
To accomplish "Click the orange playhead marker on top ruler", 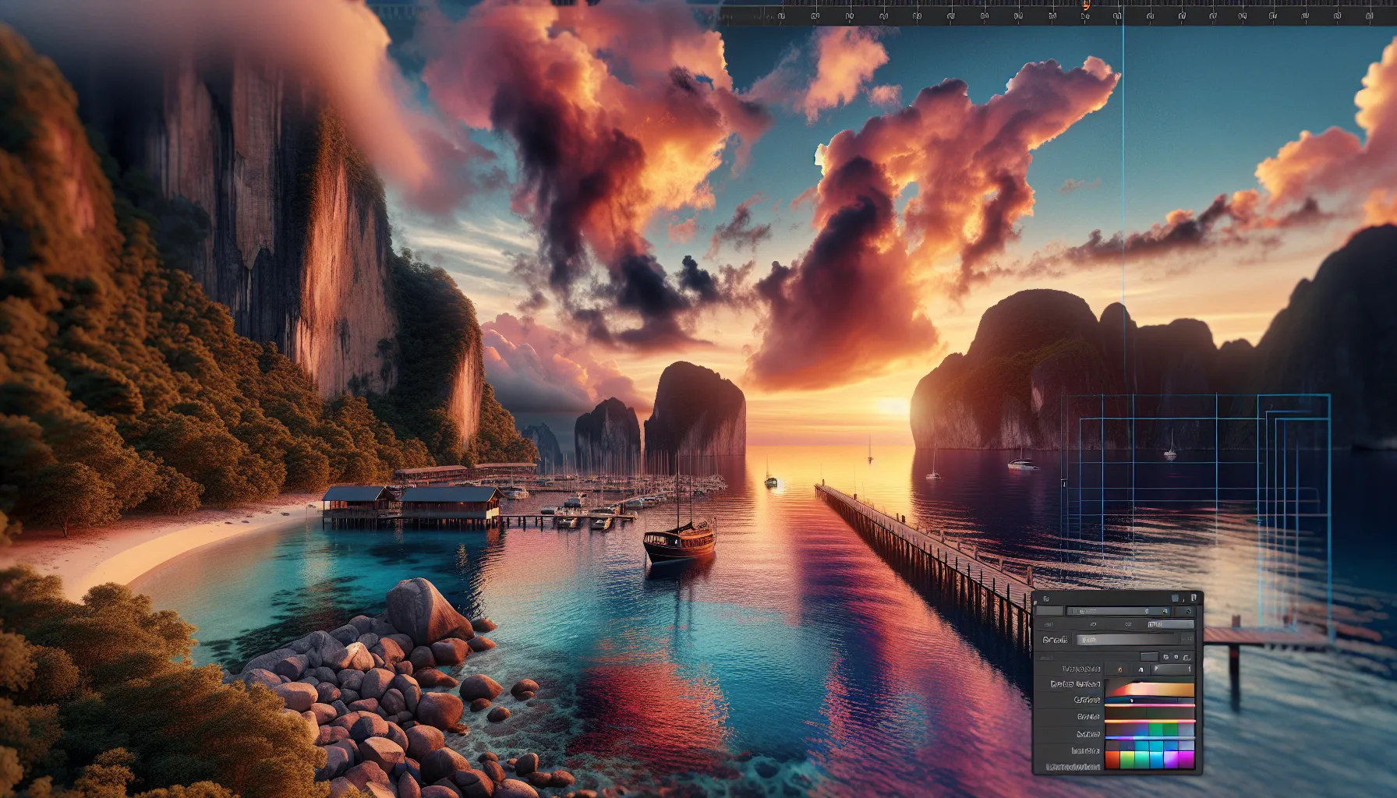I will click(x=1085, y=5).
